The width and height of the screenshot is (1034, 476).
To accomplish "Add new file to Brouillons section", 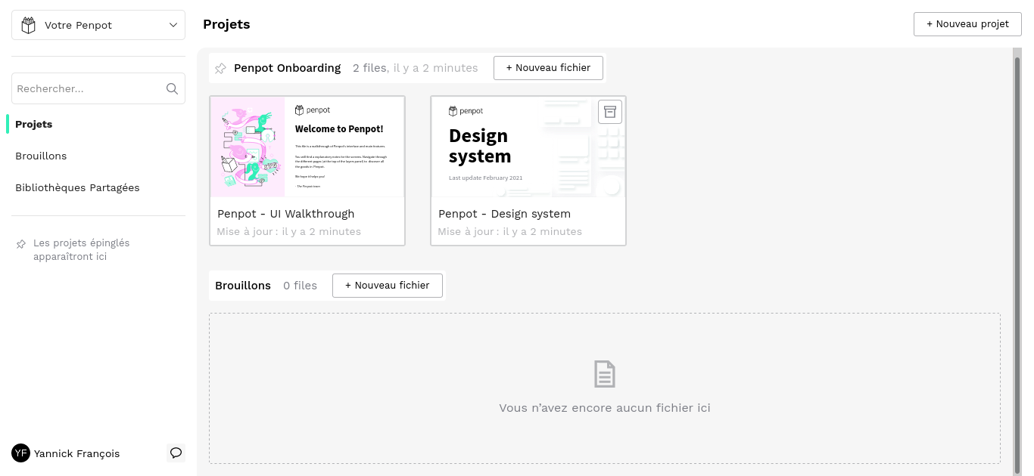I will (388, 286).
